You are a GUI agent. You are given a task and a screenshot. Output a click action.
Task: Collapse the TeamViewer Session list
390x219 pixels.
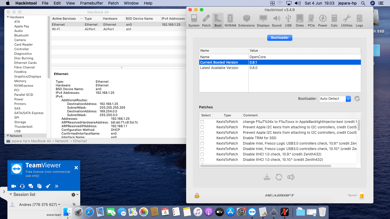11,194
